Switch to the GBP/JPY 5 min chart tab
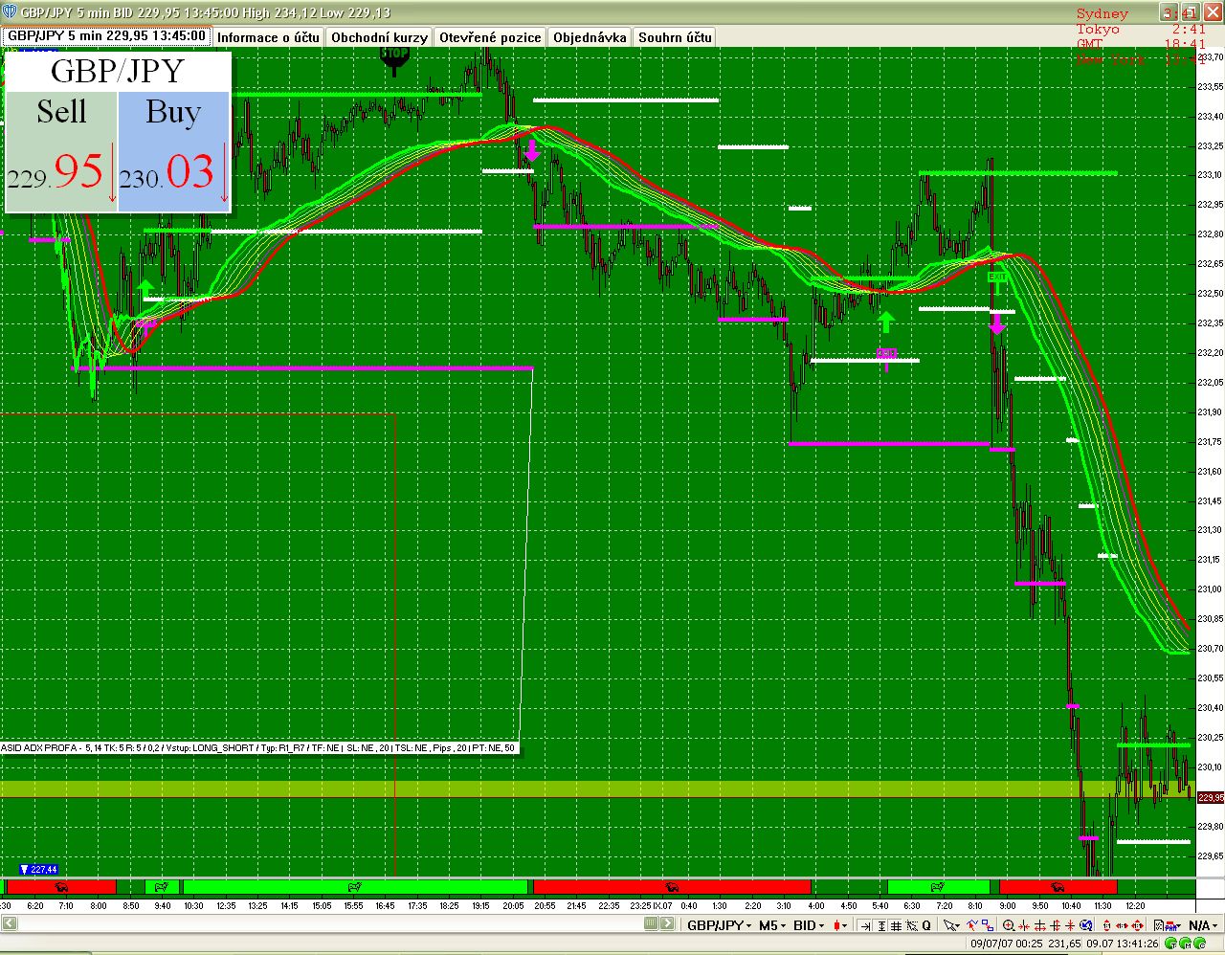Image resolution: width=1225 pixels, height=955 pixels. click(x=106, y=36)
